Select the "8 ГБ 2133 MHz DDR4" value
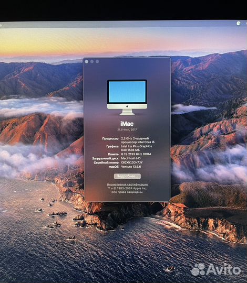Screen dimensions: 247x283 pos(136,154)
